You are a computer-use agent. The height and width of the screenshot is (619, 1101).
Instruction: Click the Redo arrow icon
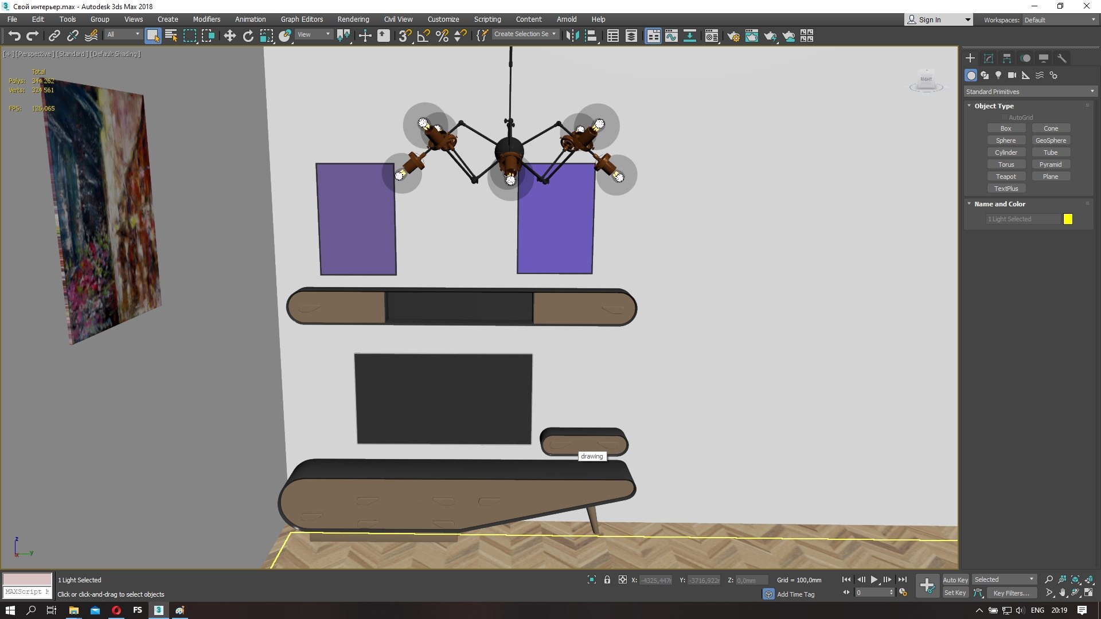tap(33, 36)
